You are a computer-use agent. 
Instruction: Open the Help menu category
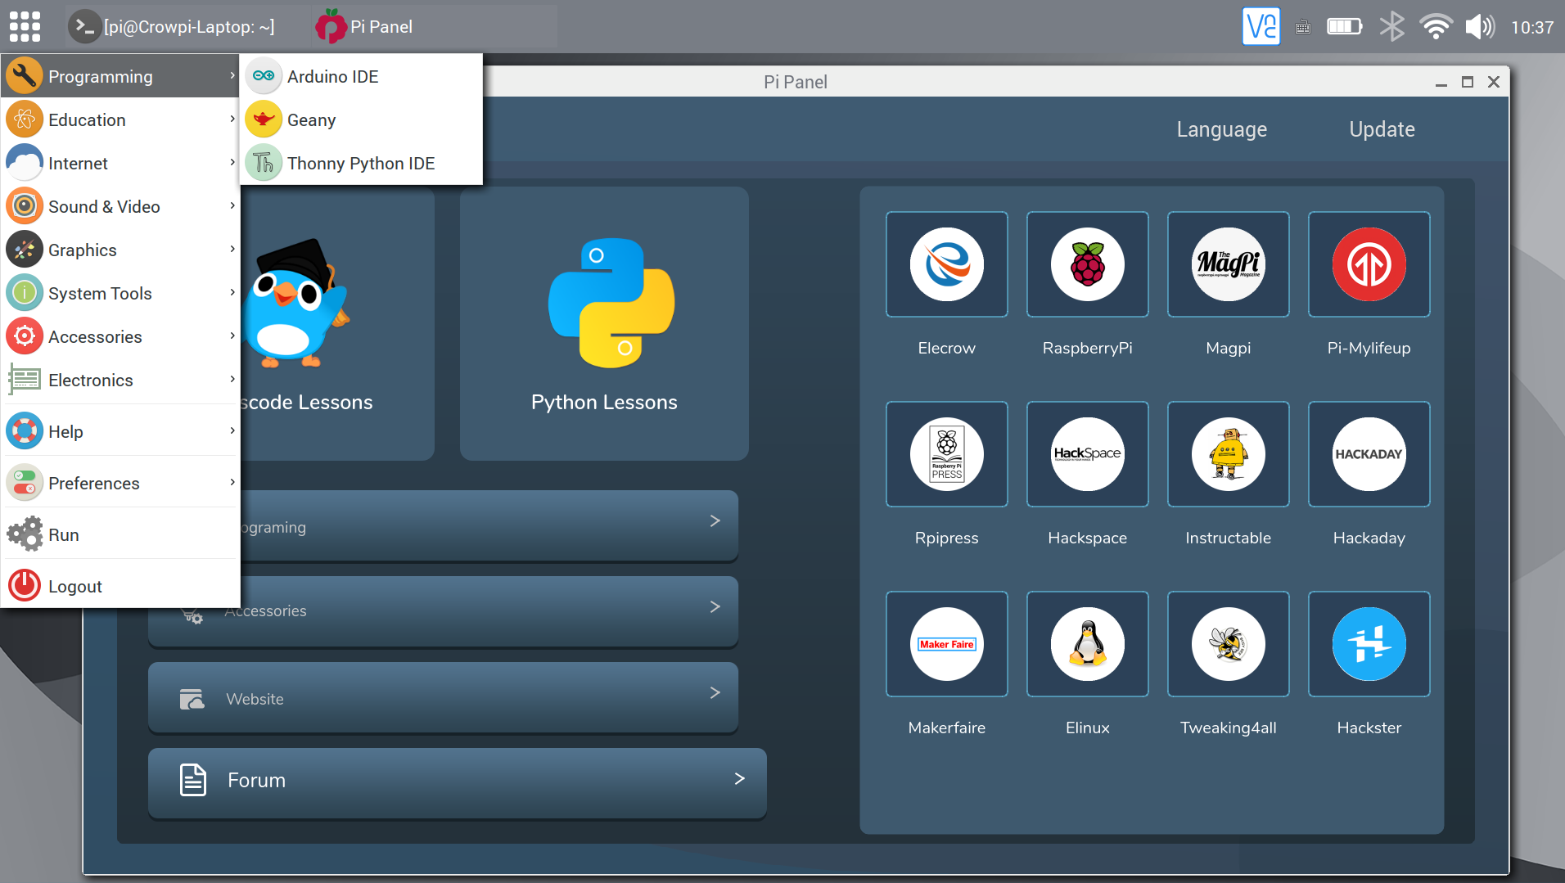(x=120, y=431)
